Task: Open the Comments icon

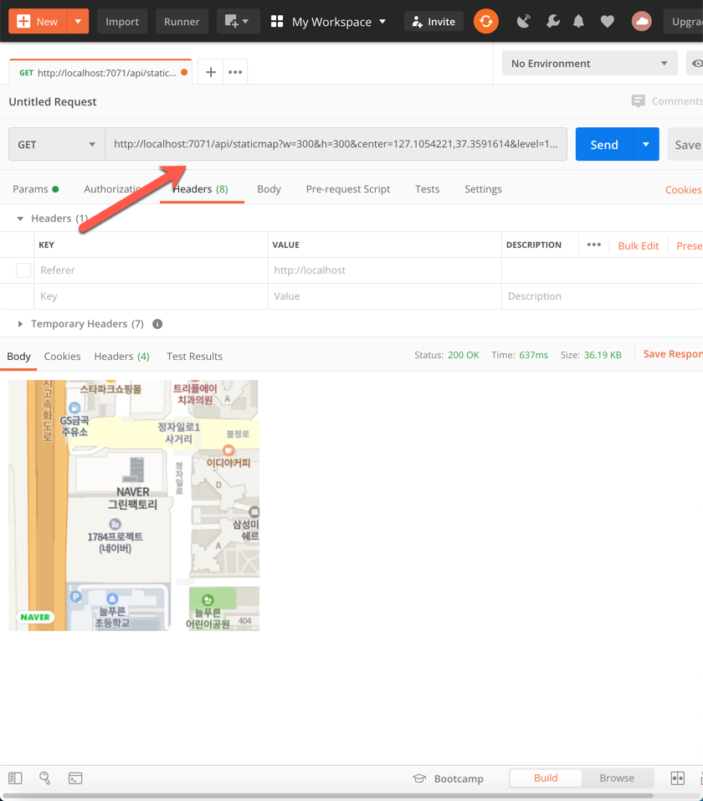Action: [638, 101]
